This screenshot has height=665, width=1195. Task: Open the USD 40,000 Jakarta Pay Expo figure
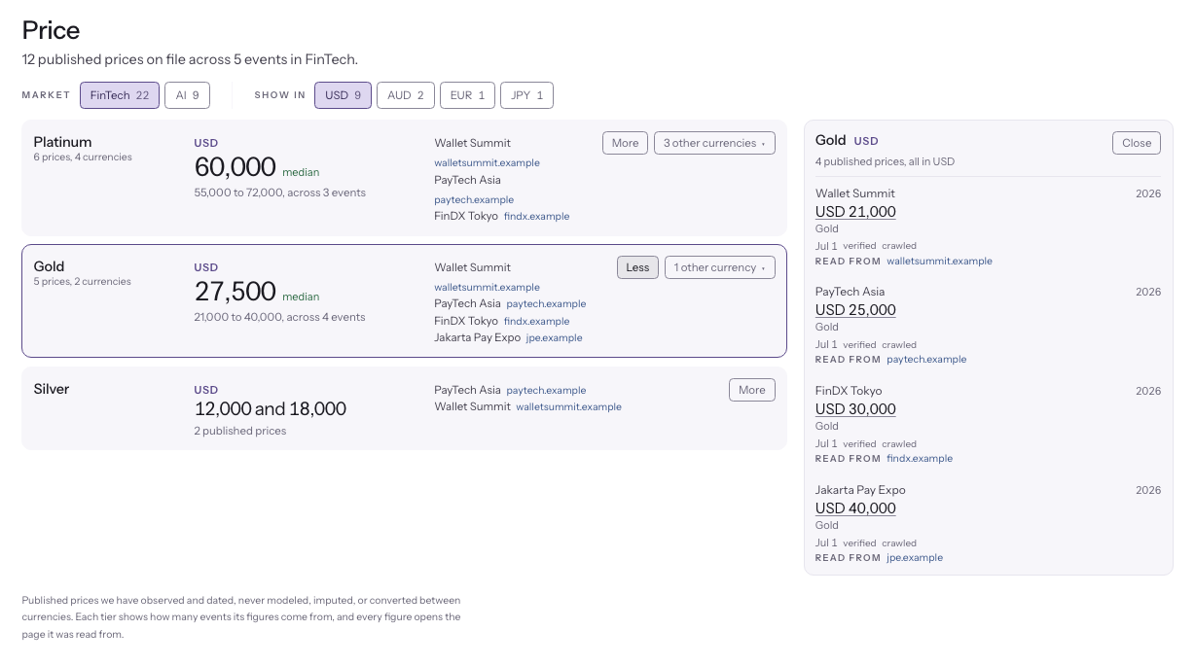[x=855, y=508]
